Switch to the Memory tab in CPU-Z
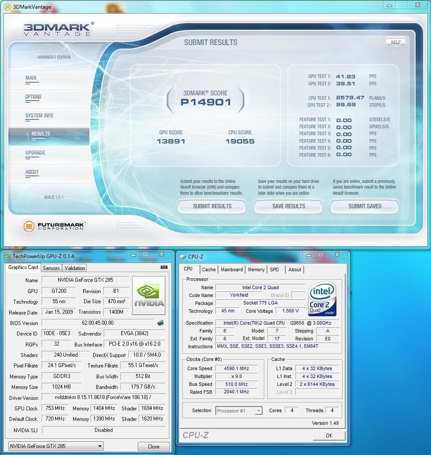 click(x=256, y=269)
